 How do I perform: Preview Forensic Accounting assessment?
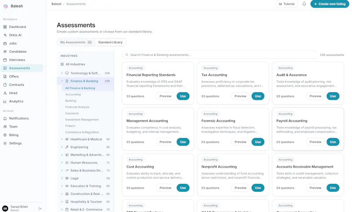[240, 142]
